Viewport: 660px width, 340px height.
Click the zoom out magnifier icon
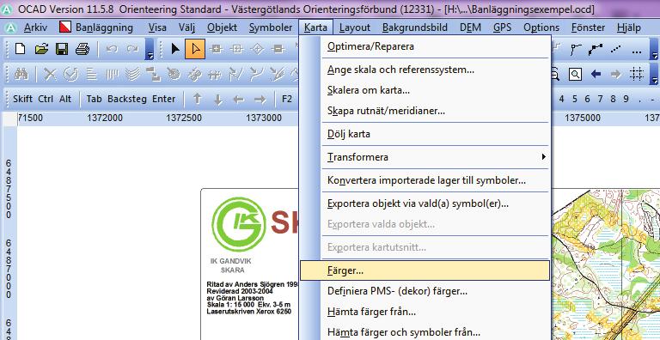click(x=556, y=75)
